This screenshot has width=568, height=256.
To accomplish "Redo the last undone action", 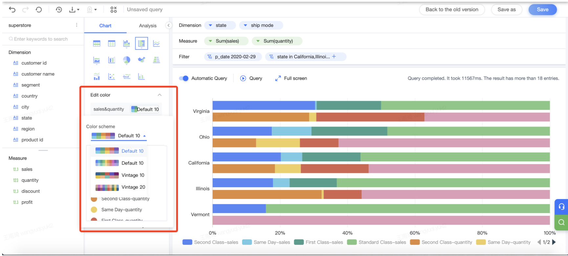I will click(25, 9).
